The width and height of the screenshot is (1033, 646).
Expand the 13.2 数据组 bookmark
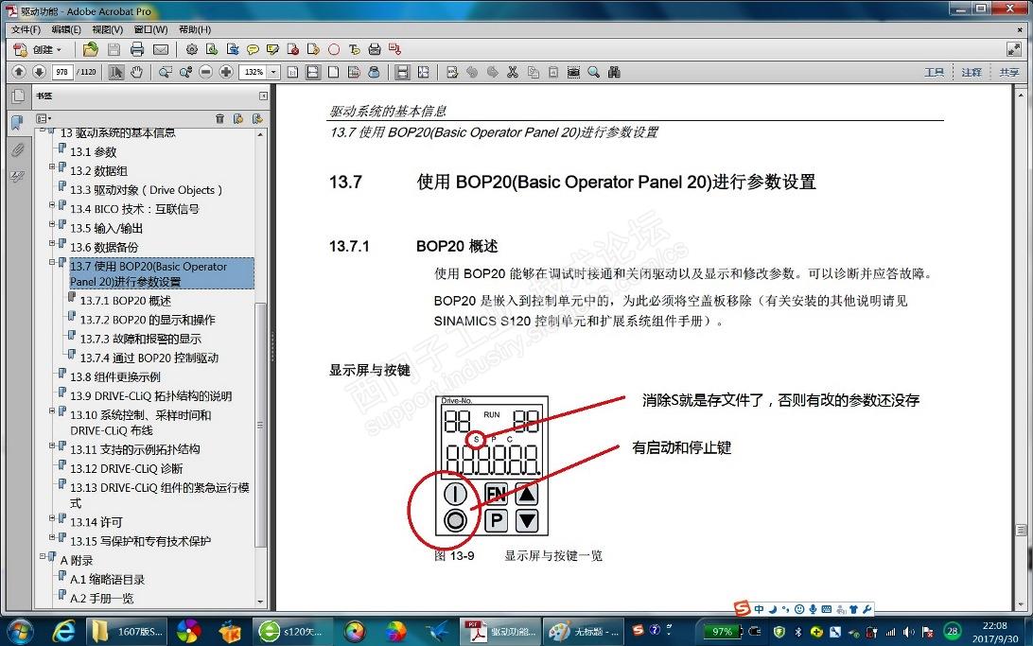coord(53,167)
